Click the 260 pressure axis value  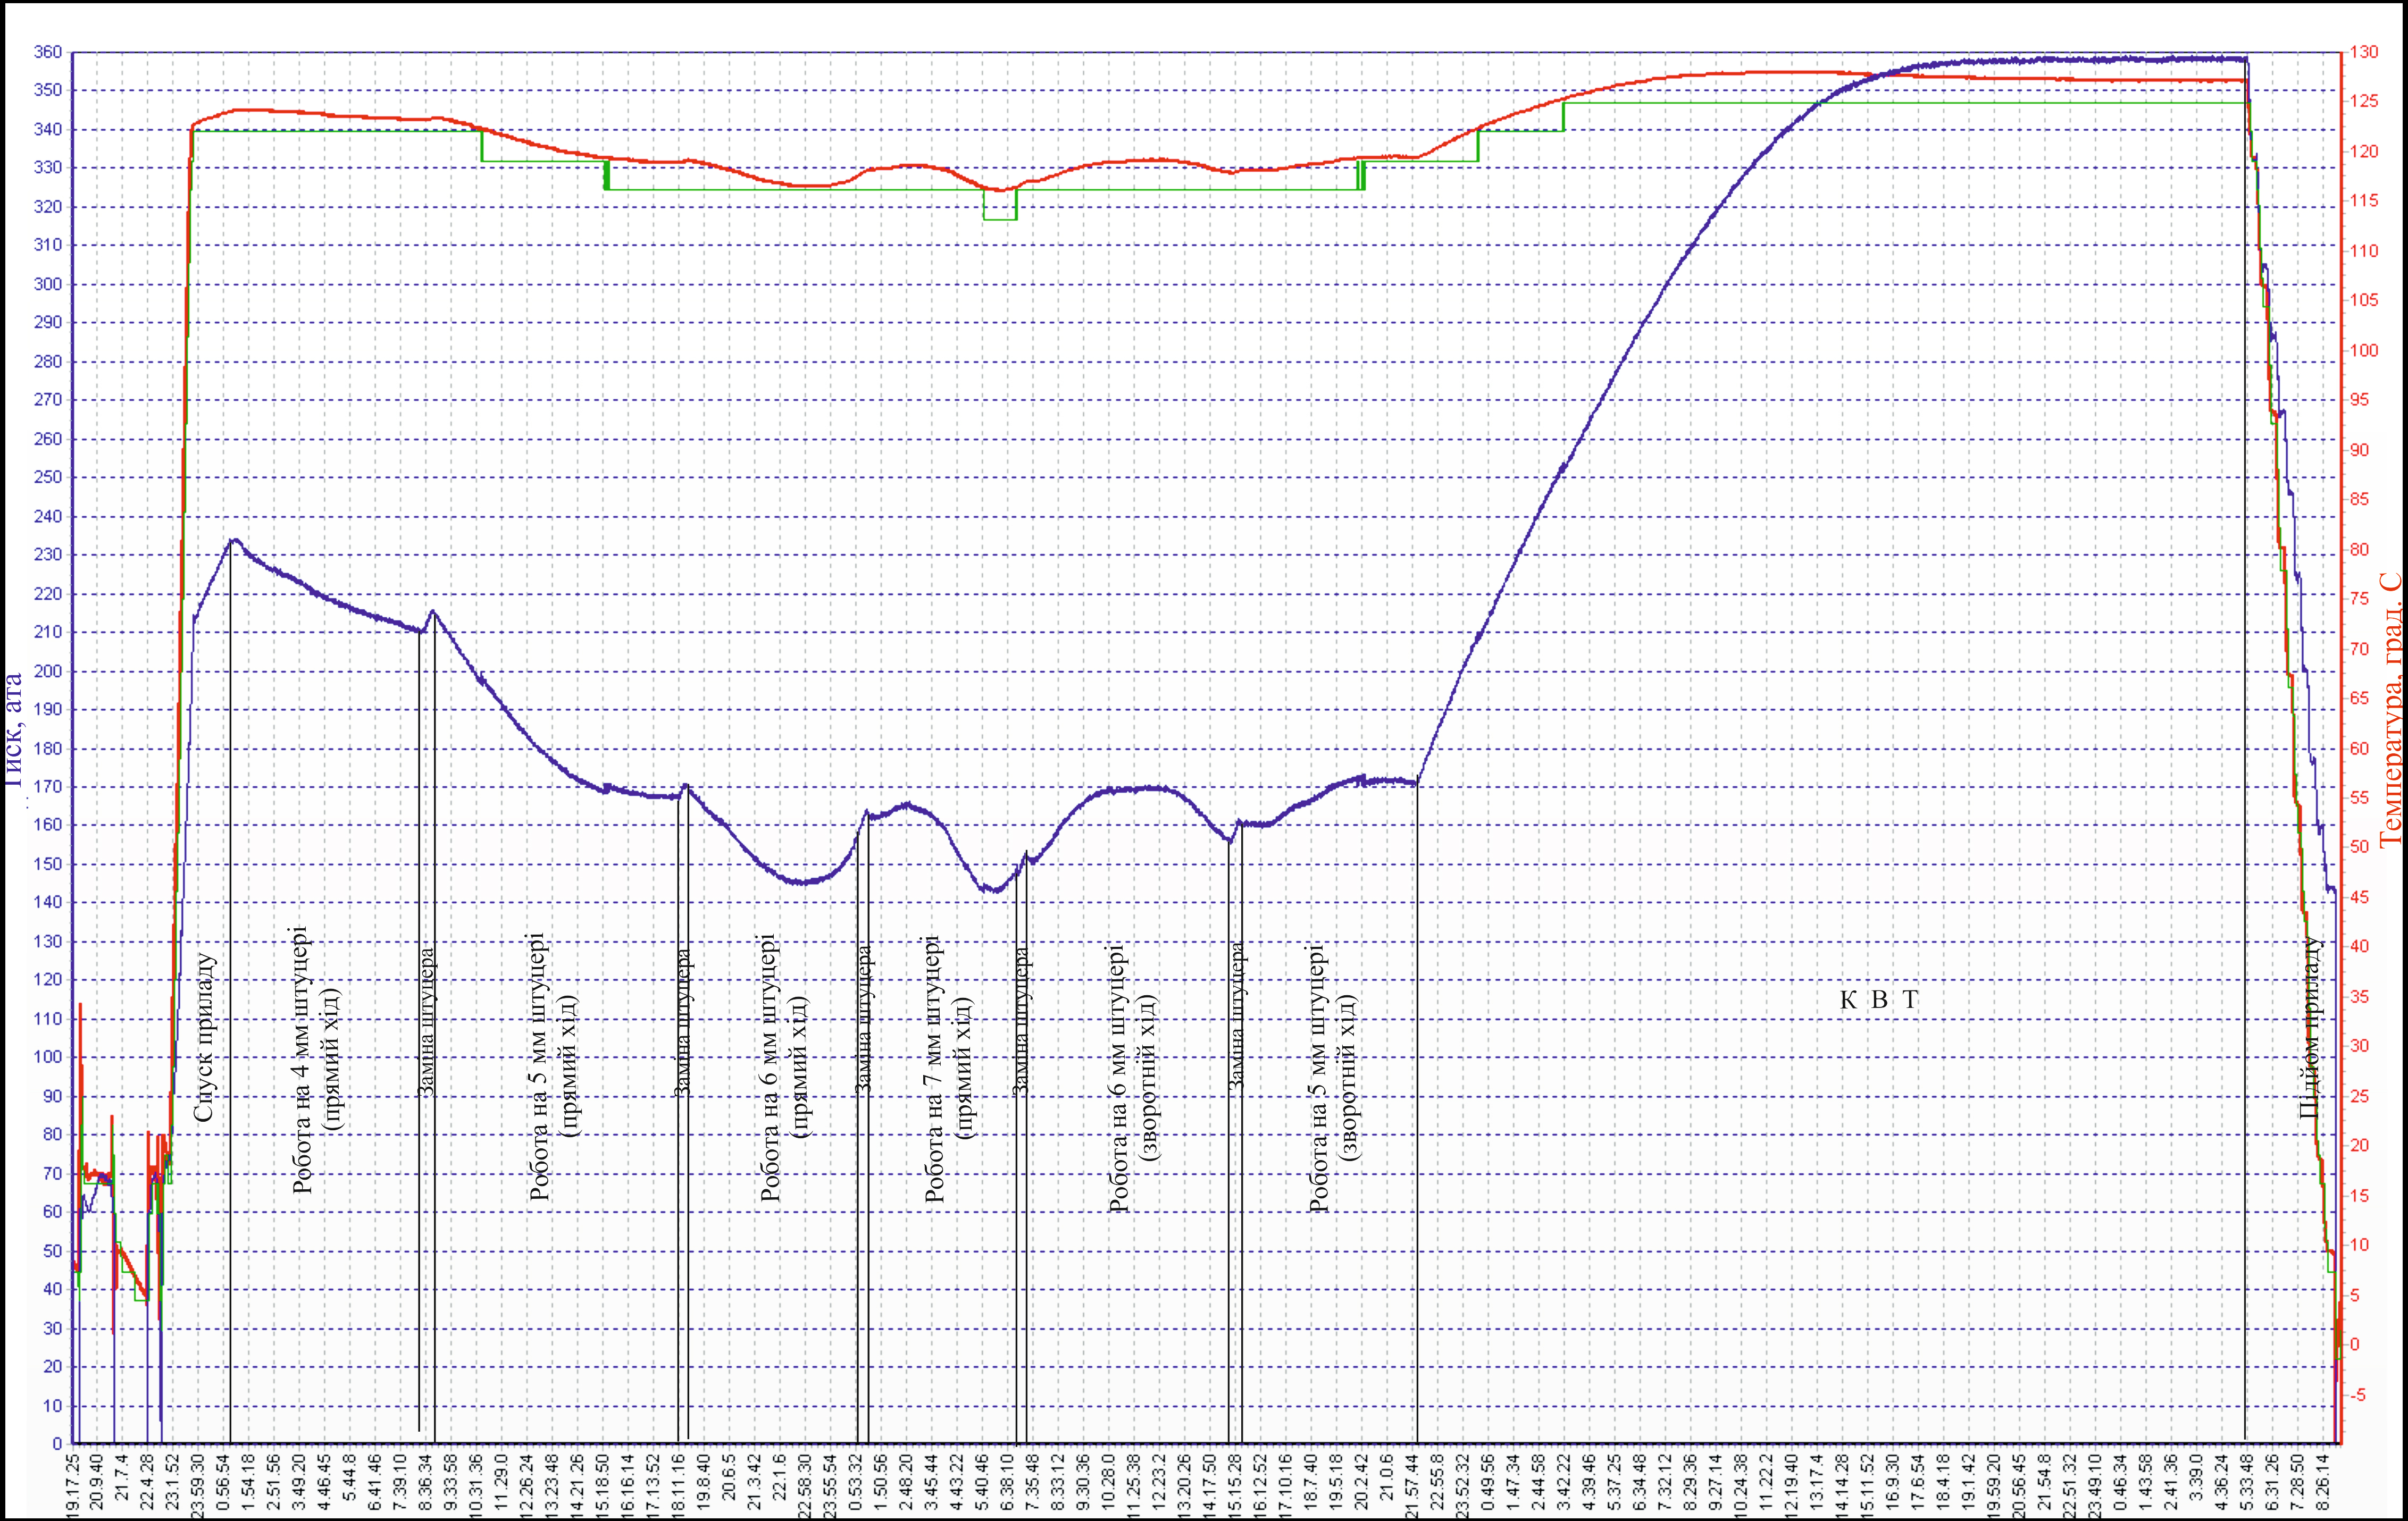tap(48, 439)
